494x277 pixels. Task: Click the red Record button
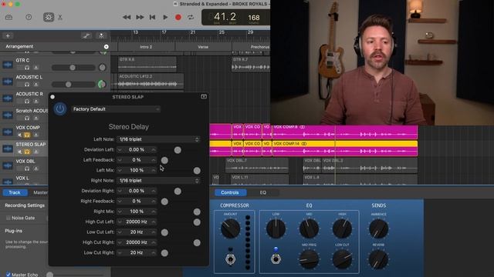178,17
